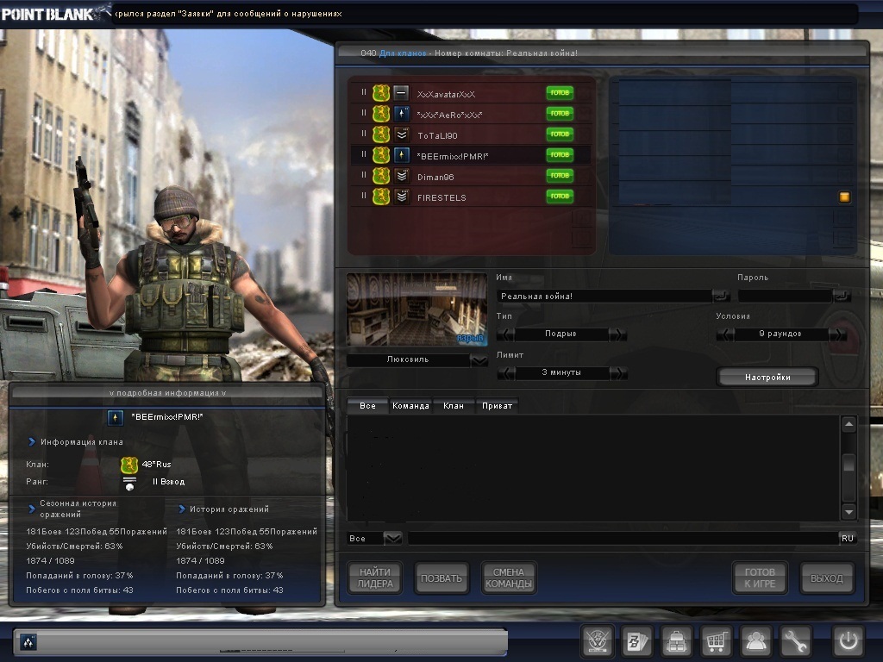Screen dimensions: 883x662
Task: Open the PB cards icon
Action: click(x=636, y=641)
